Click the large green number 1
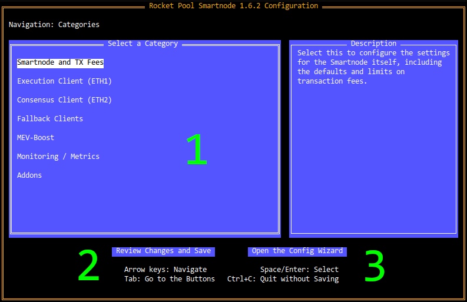 pos(197,150)
